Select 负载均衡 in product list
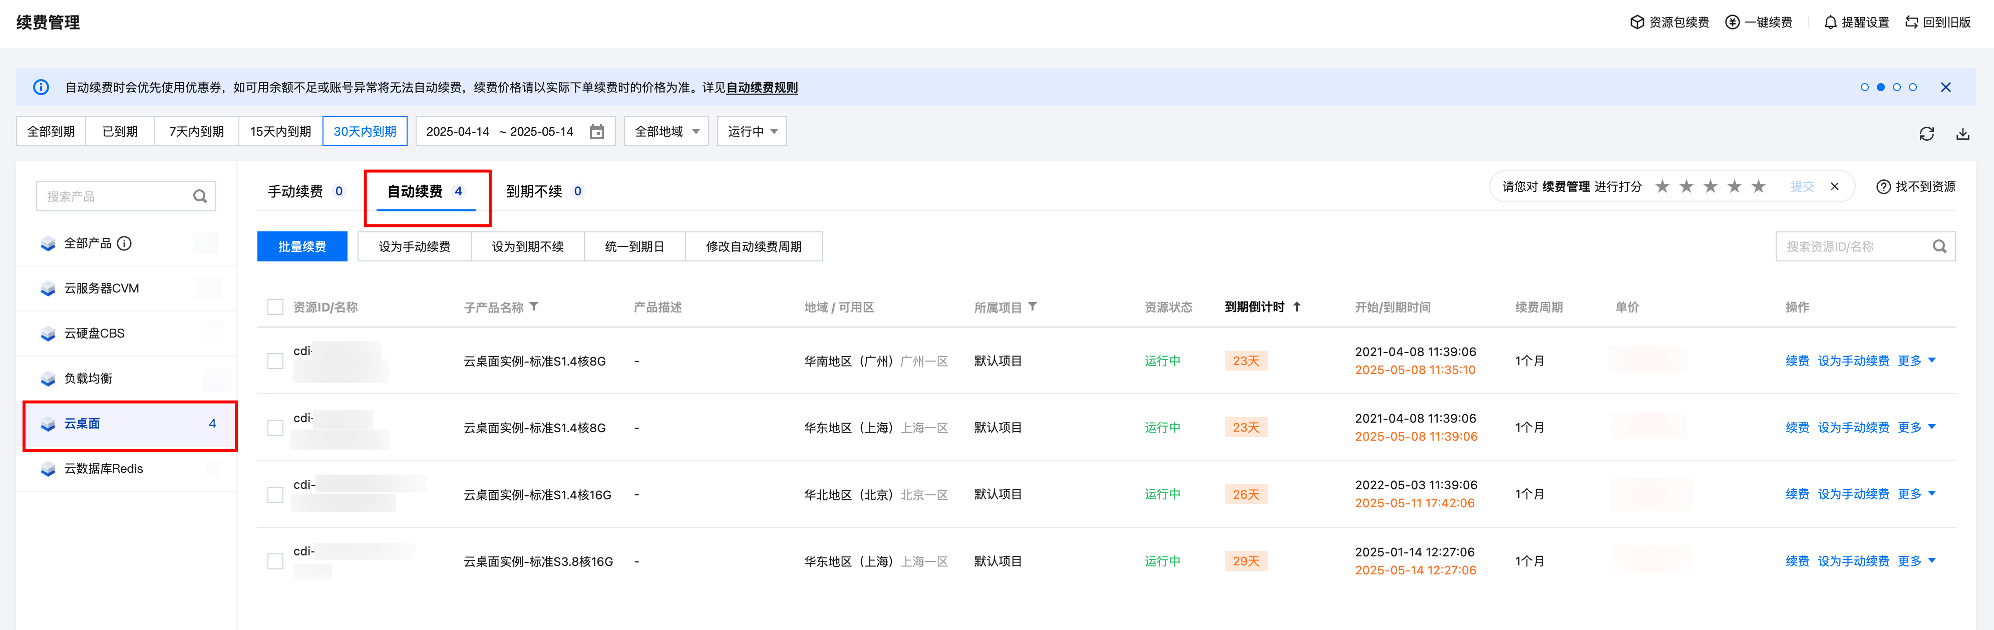The width and height of the screenshot is (1994, 630). tap(127, 379)
